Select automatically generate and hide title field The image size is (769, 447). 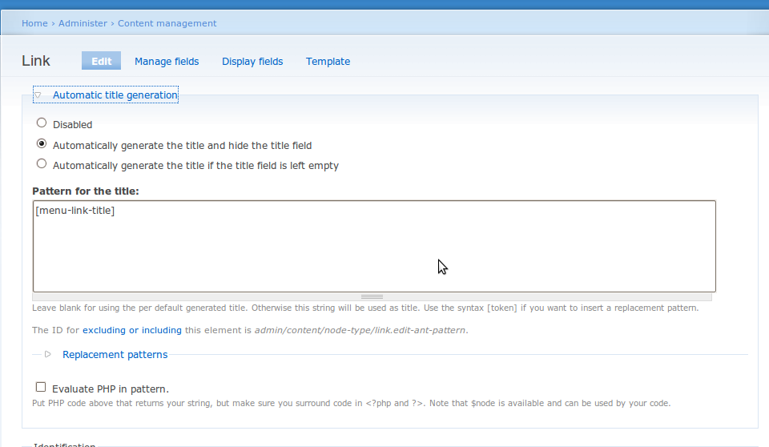[x=42, y=143]
